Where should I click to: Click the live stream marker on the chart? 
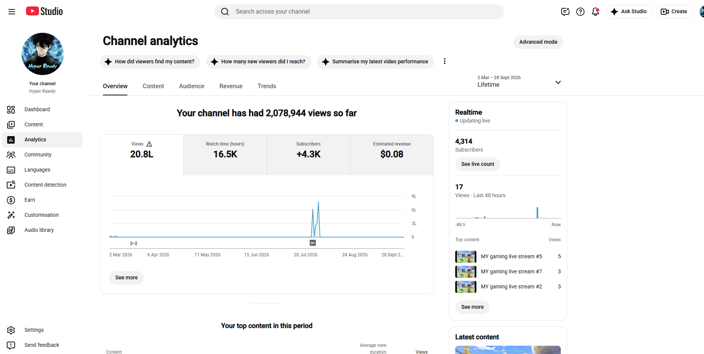click(134, 243)
